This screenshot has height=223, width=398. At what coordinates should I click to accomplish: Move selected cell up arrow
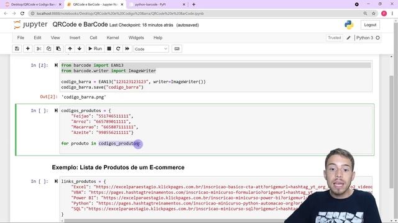click(70, 49)
